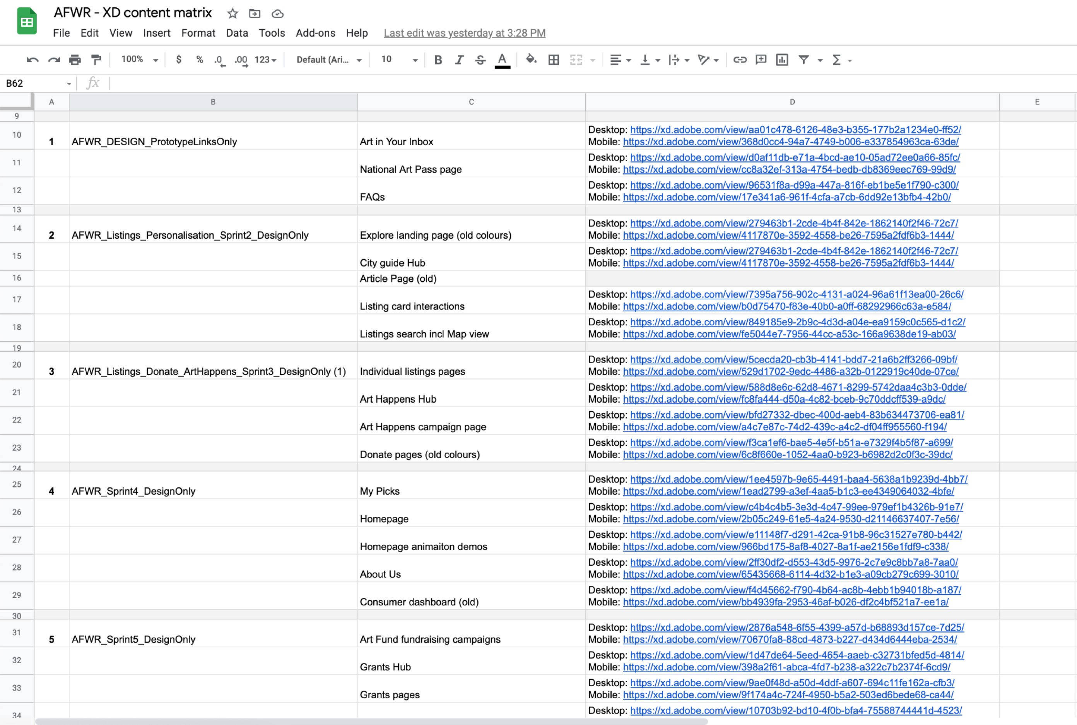This screenshot has width=1077, height=725.
Task: Open the Edit menu
Action: pyautogui.click(x=89, y=33)
